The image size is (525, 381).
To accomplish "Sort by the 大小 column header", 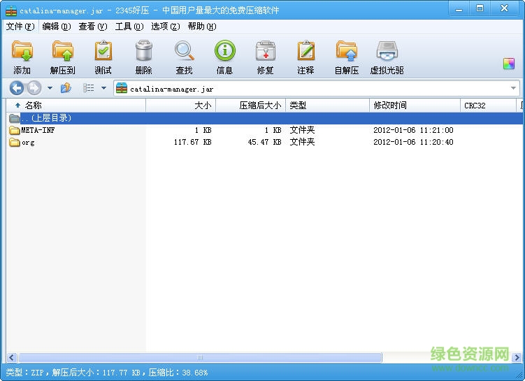I will click(181, 106).
